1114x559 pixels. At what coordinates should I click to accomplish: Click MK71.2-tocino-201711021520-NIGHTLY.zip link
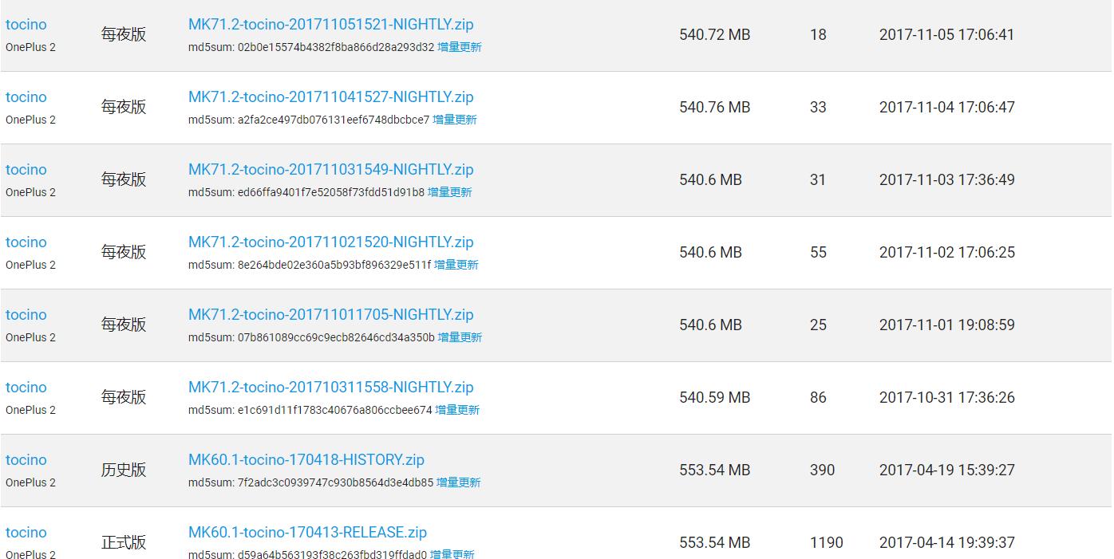coord(330,242)
